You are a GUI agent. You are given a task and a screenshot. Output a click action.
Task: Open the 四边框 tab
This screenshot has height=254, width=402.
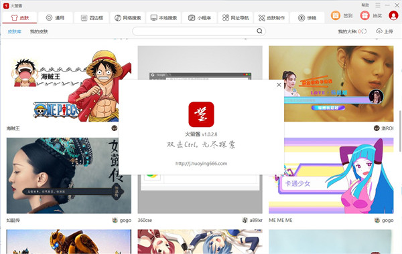(x=92, y=17)
